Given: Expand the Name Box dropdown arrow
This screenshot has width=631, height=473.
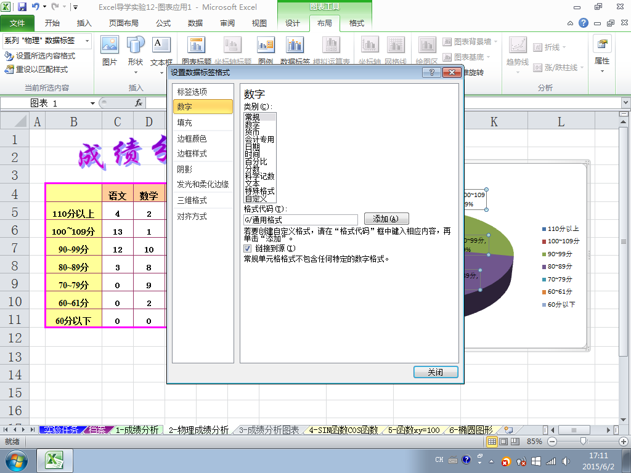Looking at the screenshot, I should click(92, 103).
